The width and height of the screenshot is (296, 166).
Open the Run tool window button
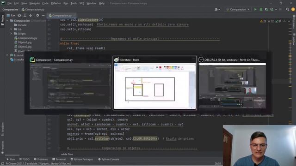pyautogui.click(x=11, y=159)
